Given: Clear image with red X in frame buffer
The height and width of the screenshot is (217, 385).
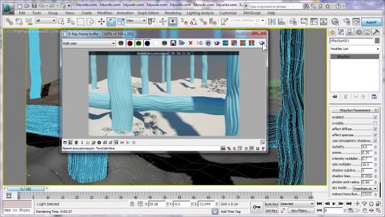Looking at the screenshot, I should (191, 43).
